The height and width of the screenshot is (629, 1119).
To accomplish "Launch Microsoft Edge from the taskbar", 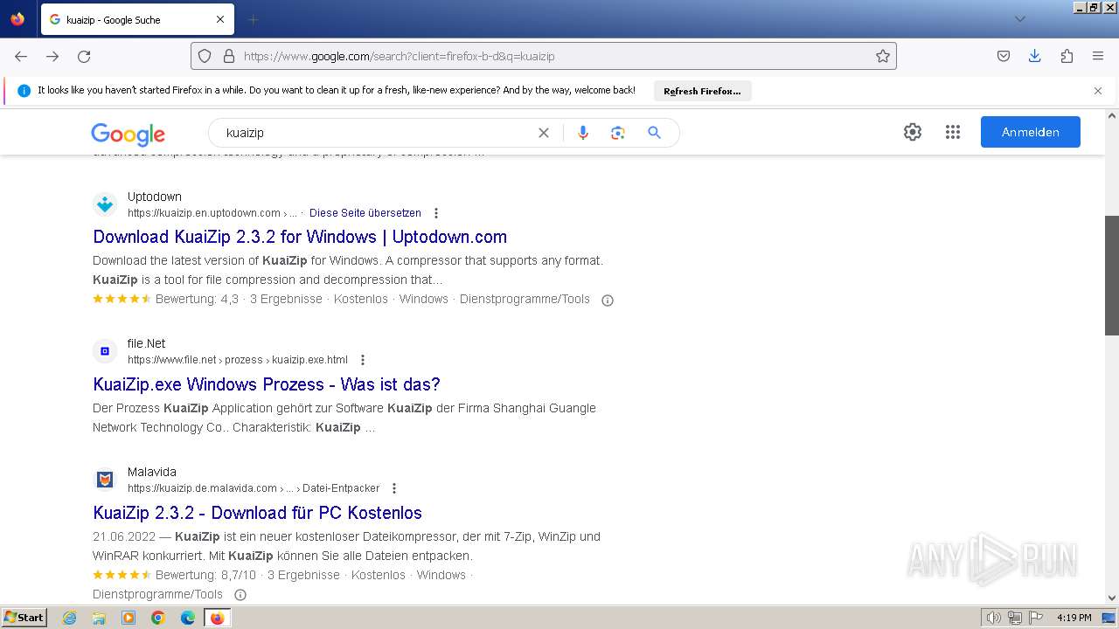I will tap(188, 618).
